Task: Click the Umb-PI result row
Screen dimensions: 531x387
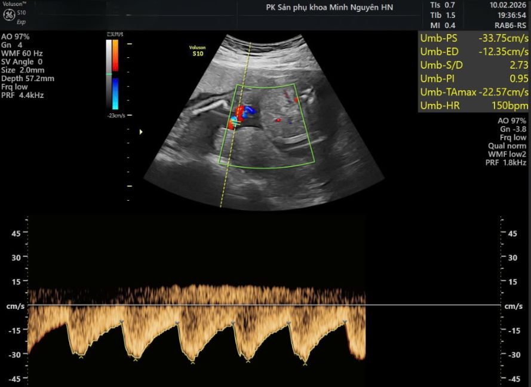Action: pyautogui.click(x=474, y=78)
